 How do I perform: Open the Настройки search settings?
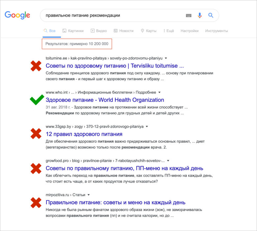click(x=189, y=31)
